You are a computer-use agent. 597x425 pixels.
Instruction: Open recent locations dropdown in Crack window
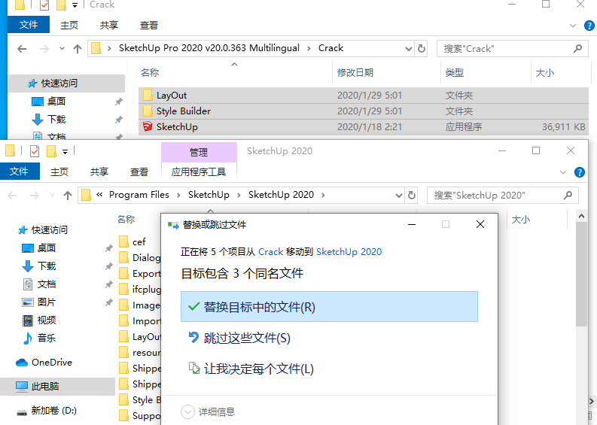click(62, 49)
